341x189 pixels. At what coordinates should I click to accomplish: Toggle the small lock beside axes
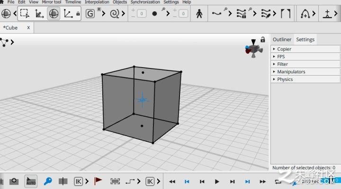78,14
